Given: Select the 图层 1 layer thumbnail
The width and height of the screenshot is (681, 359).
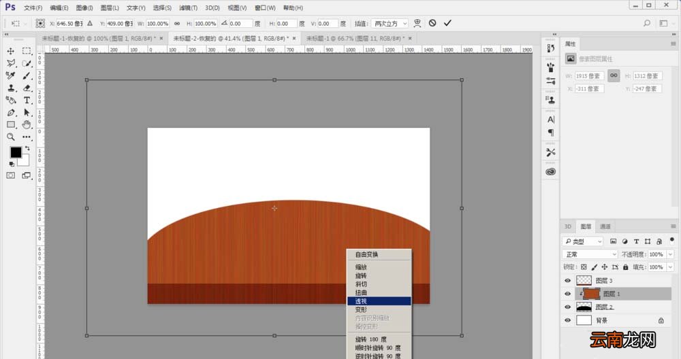Looking at the screenshot, I should point(592,294).
